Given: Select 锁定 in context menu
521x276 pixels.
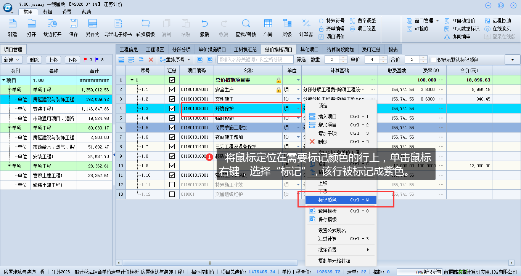Looking at the screenshot, I should [341, 105].
